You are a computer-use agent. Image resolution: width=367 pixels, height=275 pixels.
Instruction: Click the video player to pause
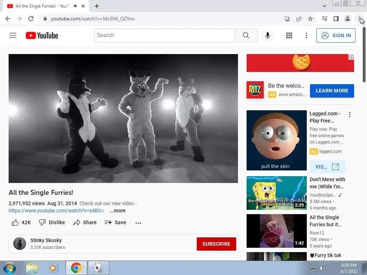click(123, 118)
